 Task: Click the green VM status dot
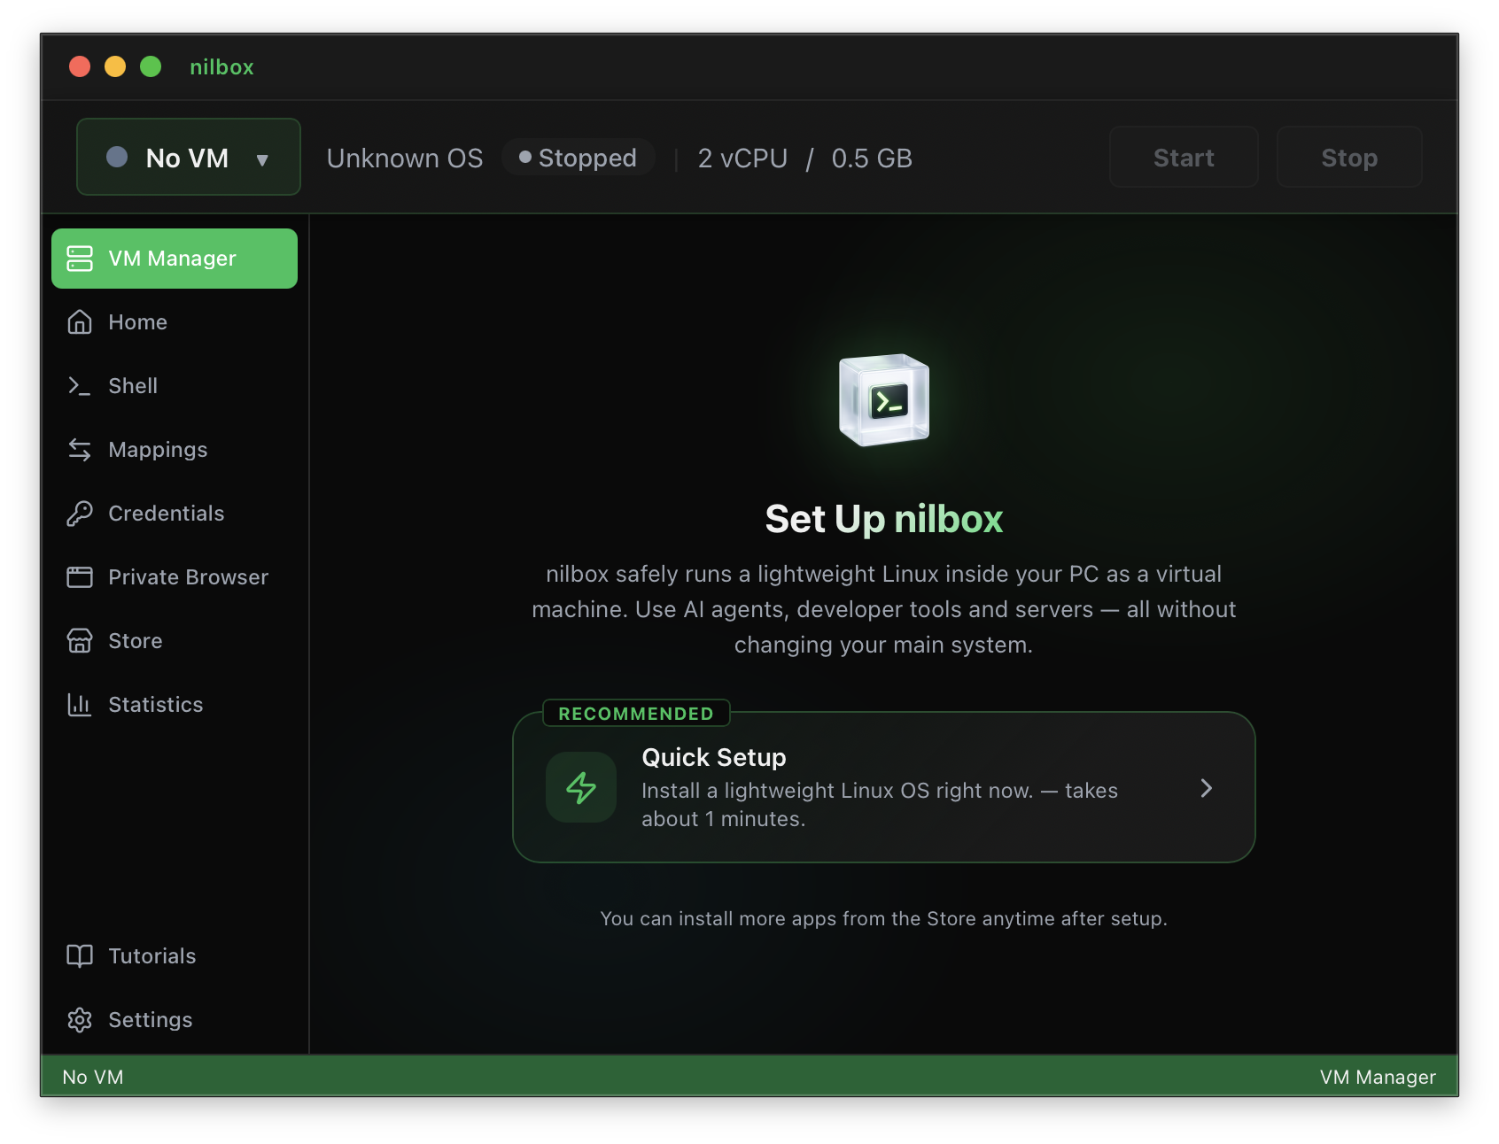(116, 157)
